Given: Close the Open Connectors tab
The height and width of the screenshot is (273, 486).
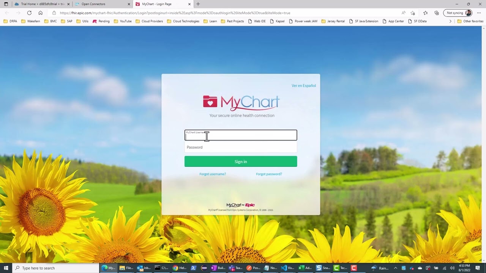Looking at the screenshot, I should coord(129,4).
